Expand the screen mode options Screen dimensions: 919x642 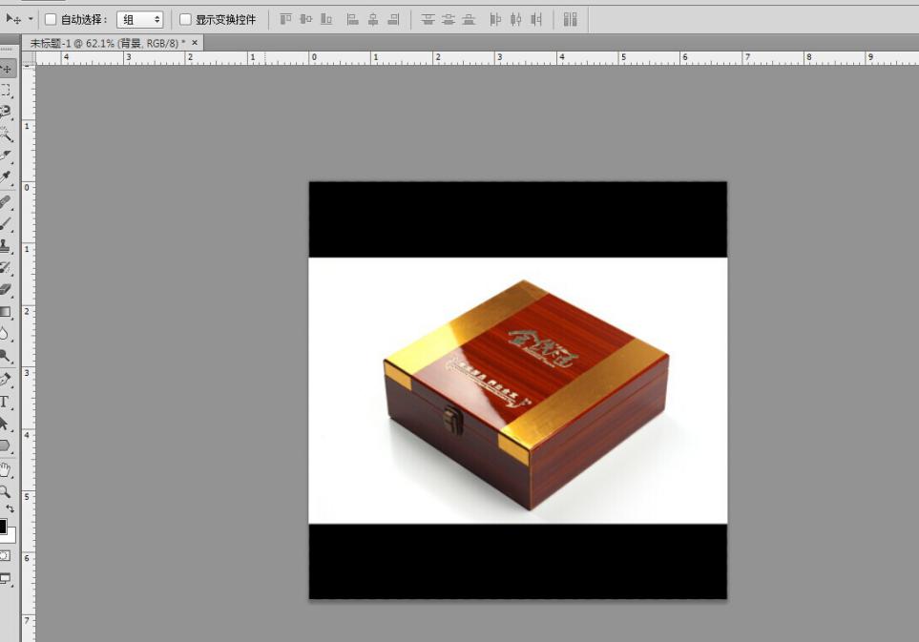pos(6,578)
